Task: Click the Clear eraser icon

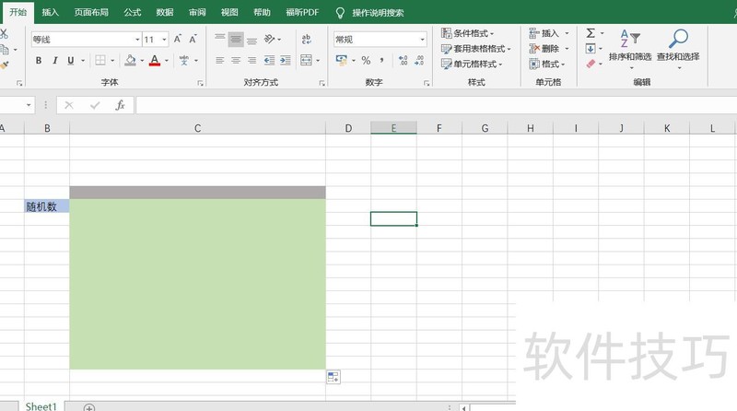Action: 591,64
